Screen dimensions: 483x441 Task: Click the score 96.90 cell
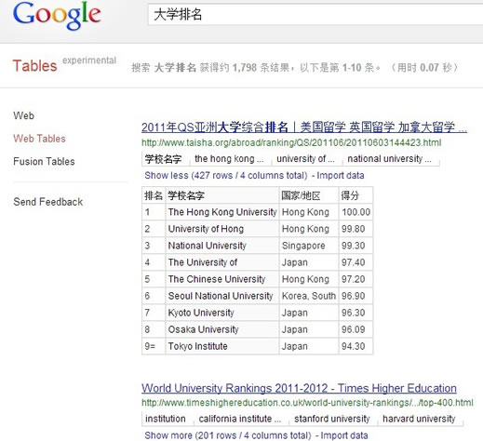[356, 296]
